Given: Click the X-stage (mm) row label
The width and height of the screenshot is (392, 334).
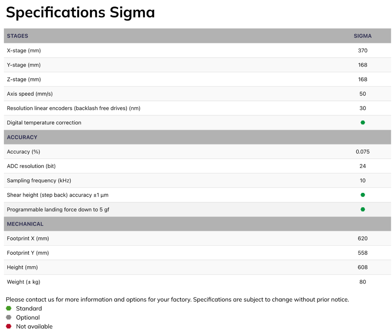Looking at the screenshot, I should tap(24, 51).
